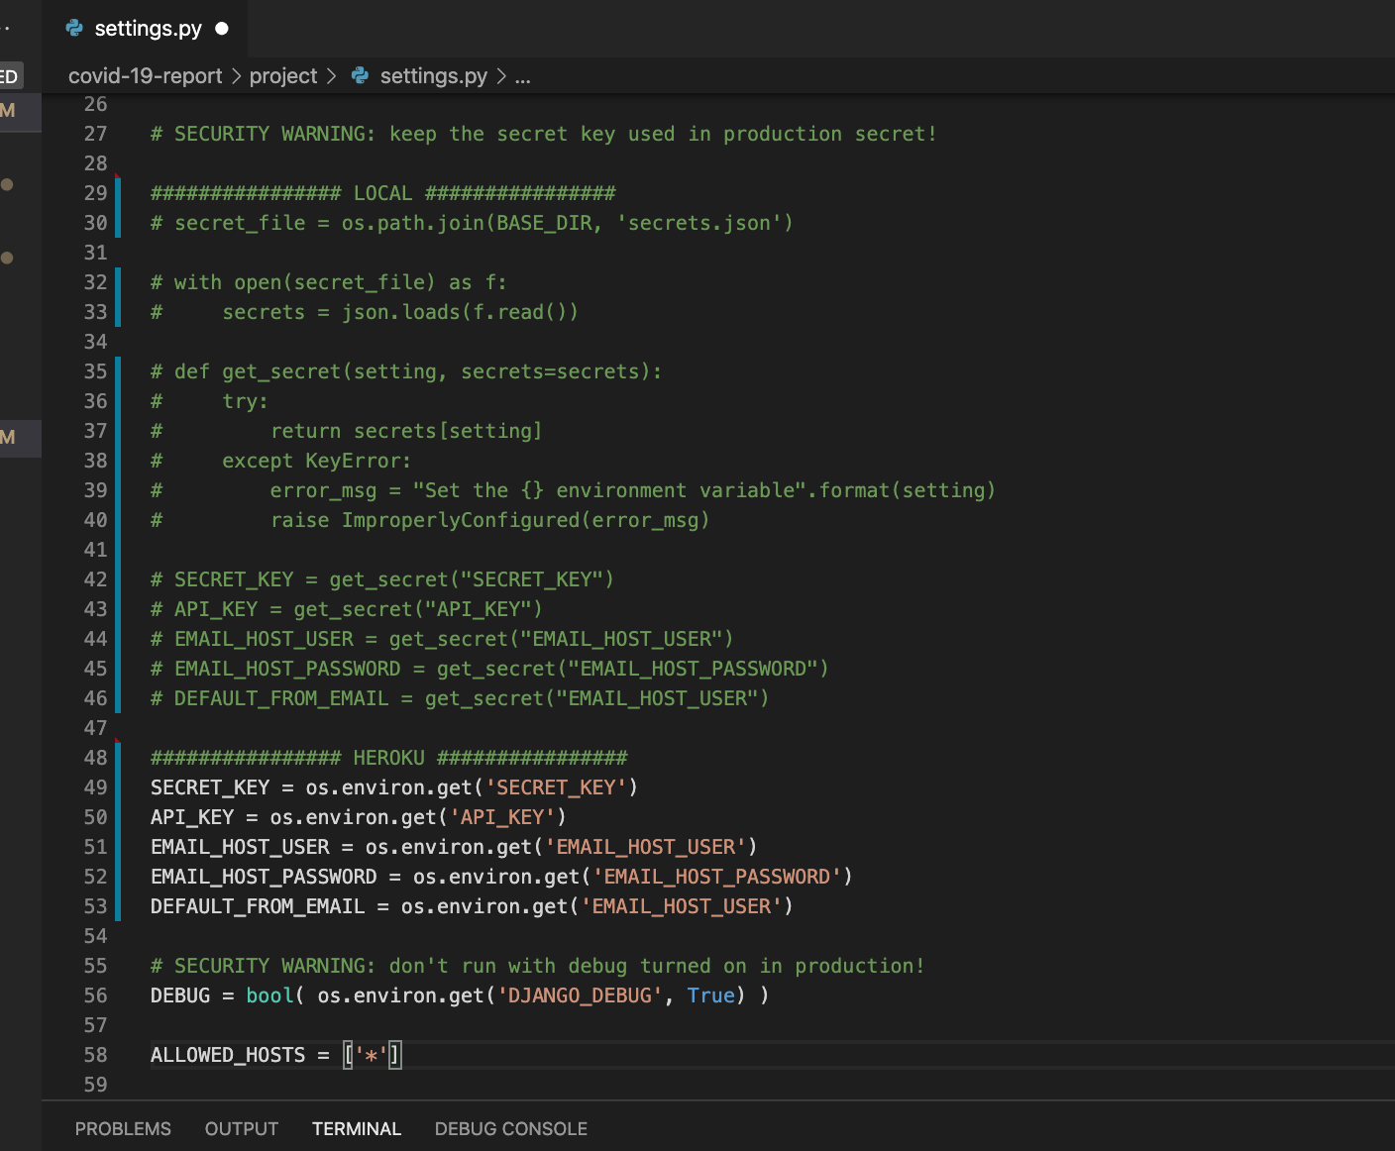Viewport: 1395px width, 1151px height.
Task: Click line number 58 in the gutter
Action: (96, 1055)
